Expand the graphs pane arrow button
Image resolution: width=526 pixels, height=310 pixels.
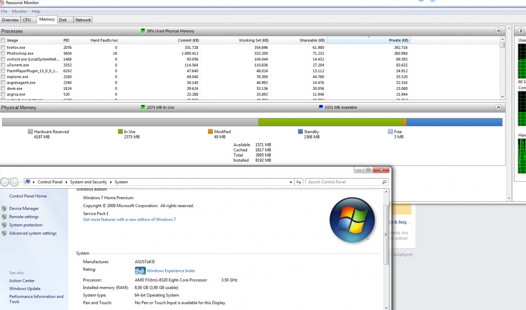pos(521,31)
